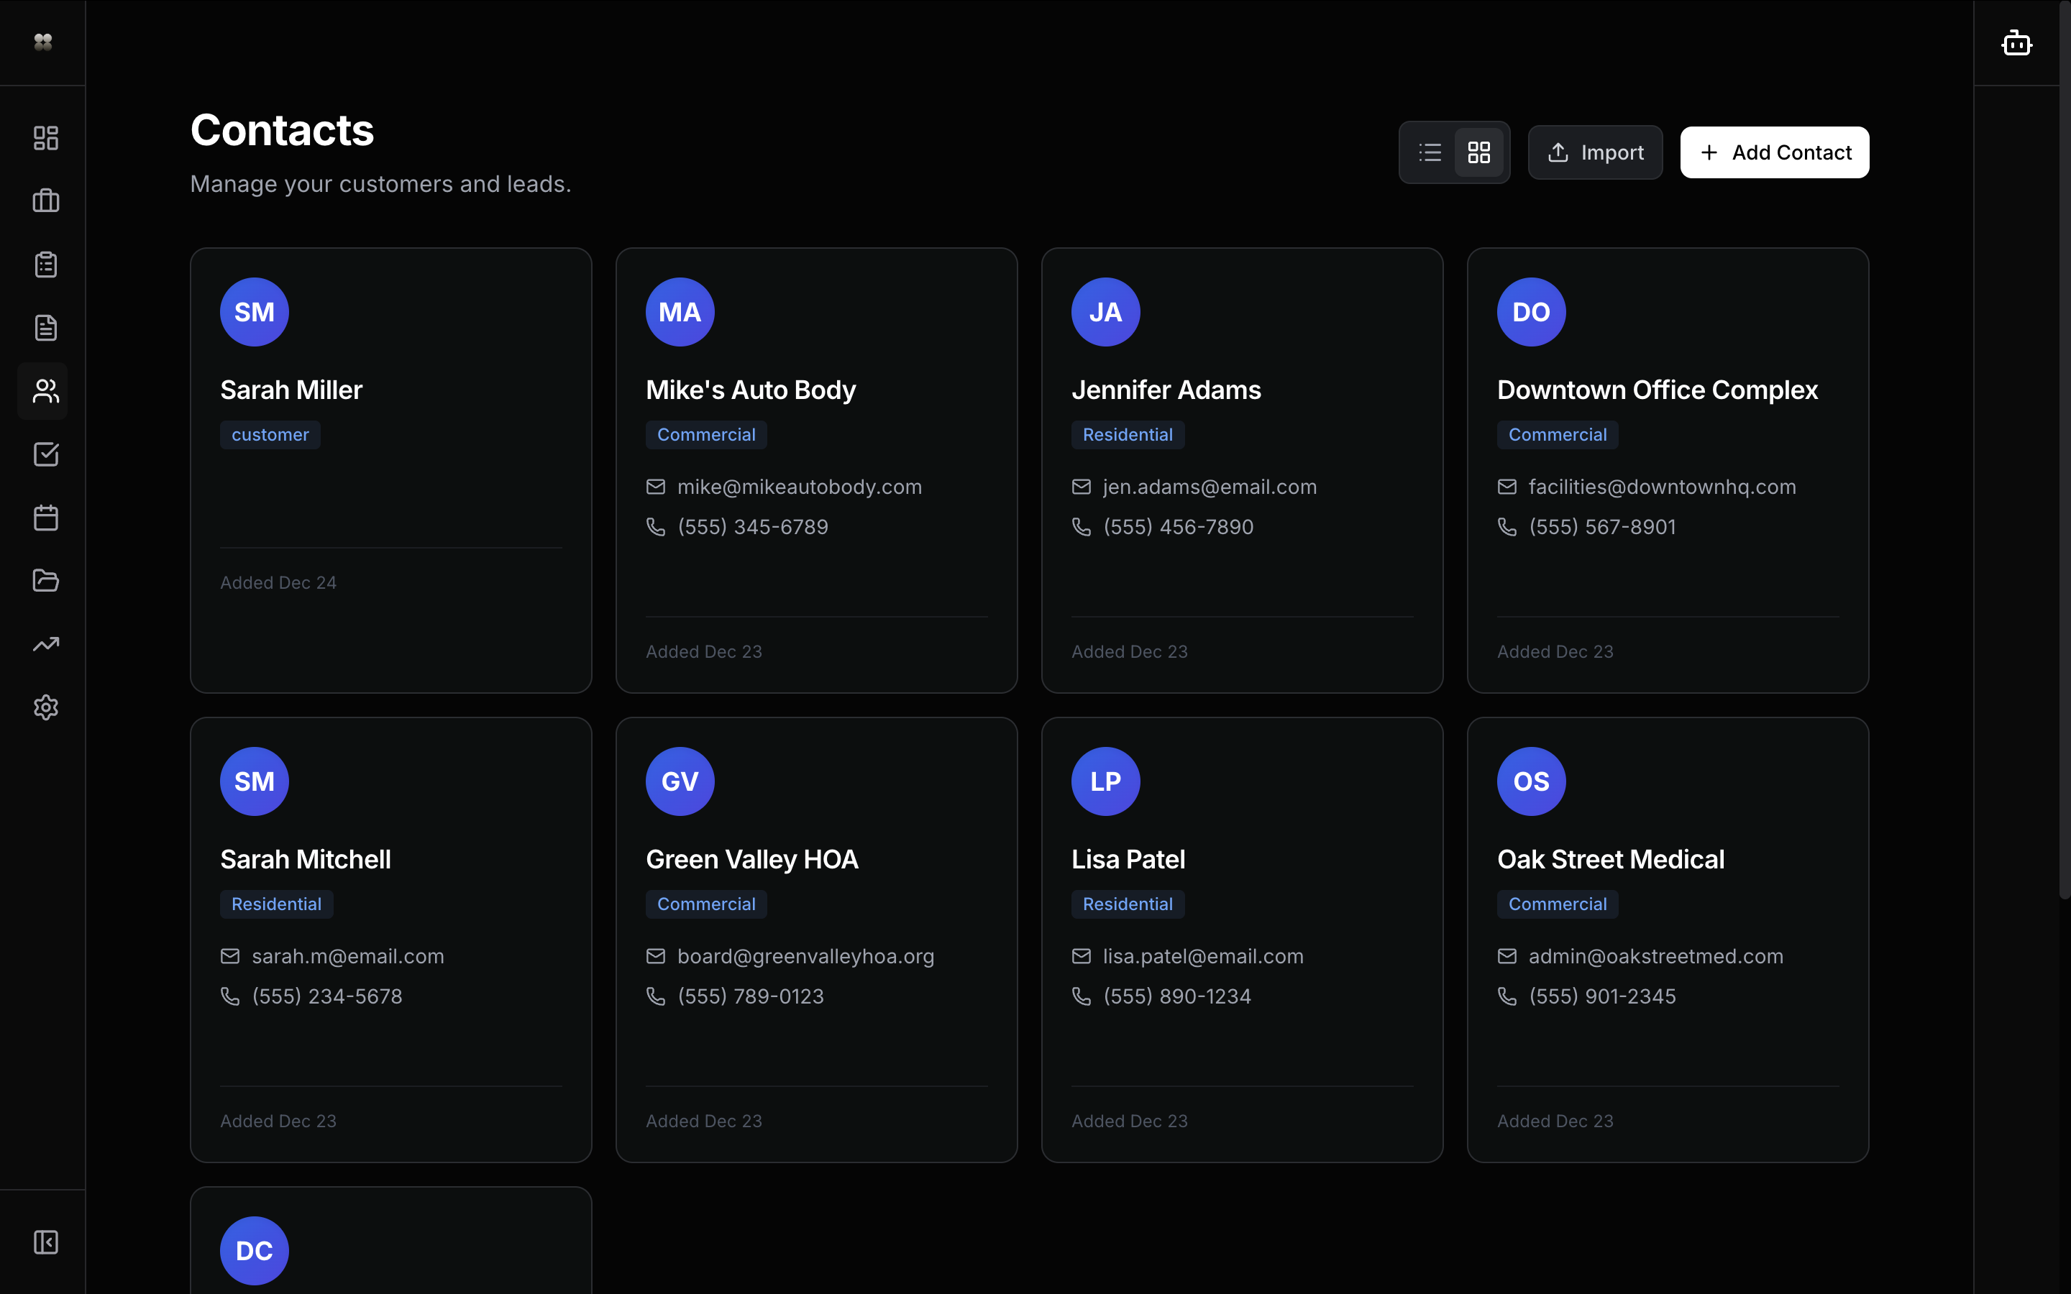Collapse the sidebar panel
The height and width of the screenshot is (1294, 2071).
[x=45, y=1242]
